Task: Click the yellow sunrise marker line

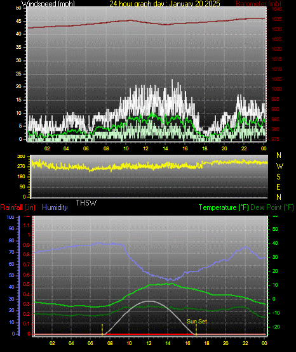Action: click(x=102, y=330)
